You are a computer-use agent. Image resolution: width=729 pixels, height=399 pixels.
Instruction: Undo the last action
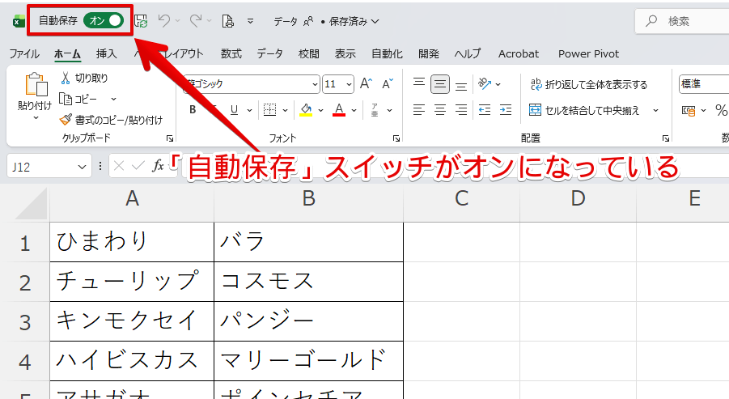[163, 20]
